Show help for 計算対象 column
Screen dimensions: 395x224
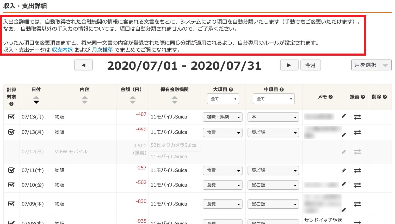point(11,104)
